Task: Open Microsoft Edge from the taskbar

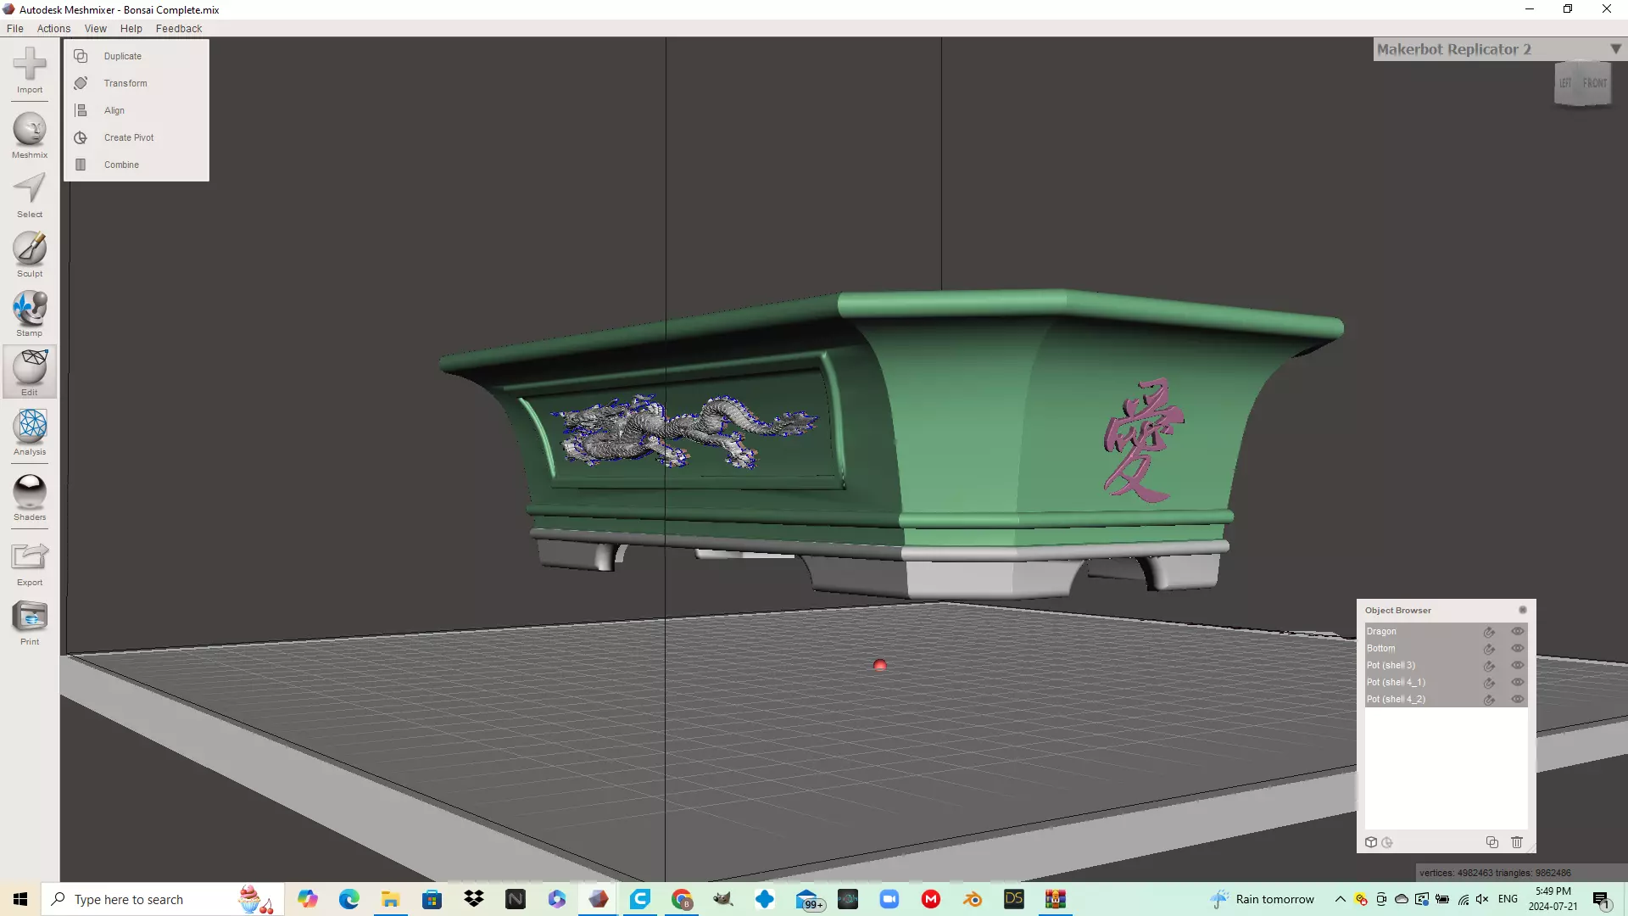Action: click(x=349, y=899)
